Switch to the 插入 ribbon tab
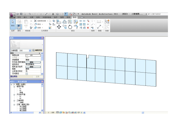 26,17
